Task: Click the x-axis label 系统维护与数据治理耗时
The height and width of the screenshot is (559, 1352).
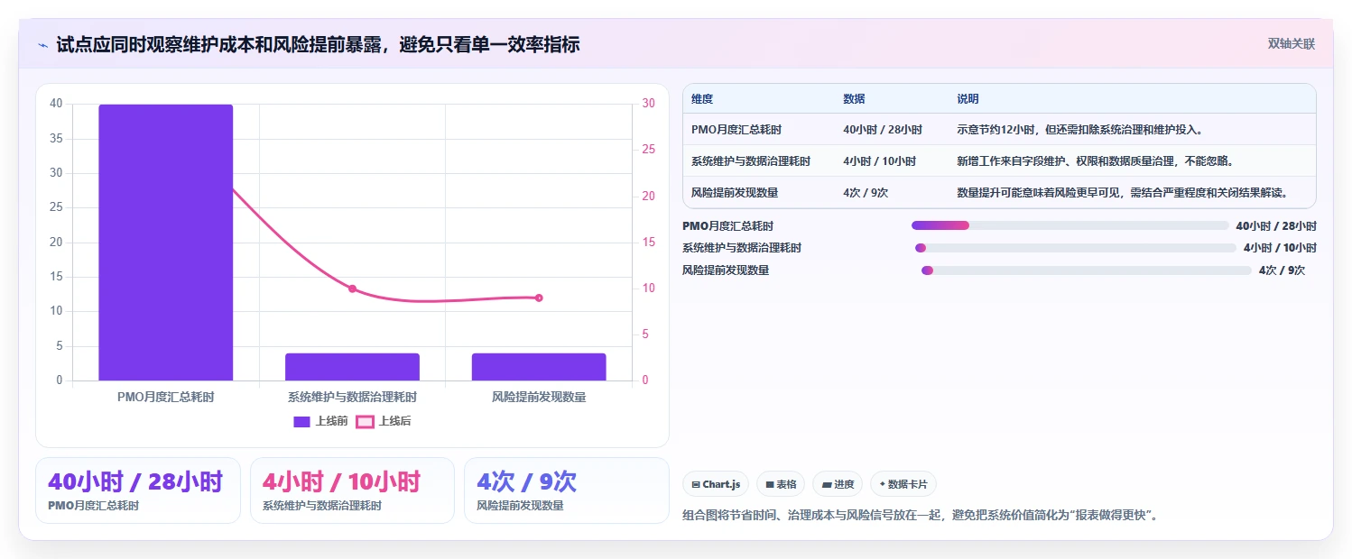Action: tap(352, 397)
